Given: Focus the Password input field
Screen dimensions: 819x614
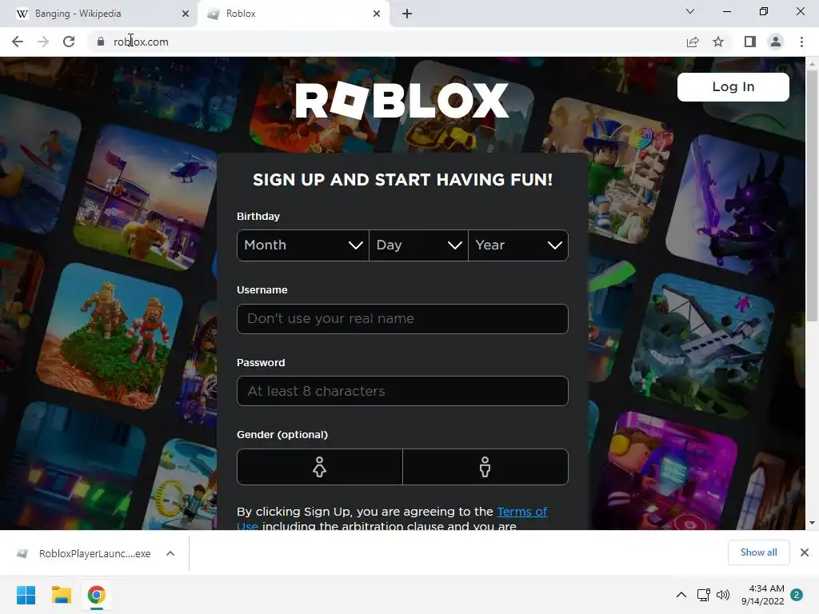Looking at the screenshot, I should coord(402,391).
